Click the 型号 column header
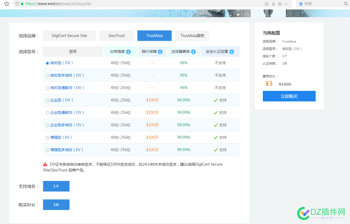 tap(73, 52)
